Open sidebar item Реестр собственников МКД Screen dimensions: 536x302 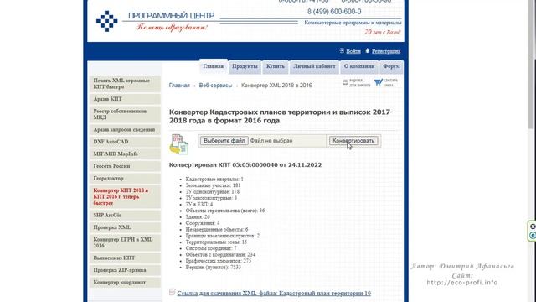[x=125, y=114]
